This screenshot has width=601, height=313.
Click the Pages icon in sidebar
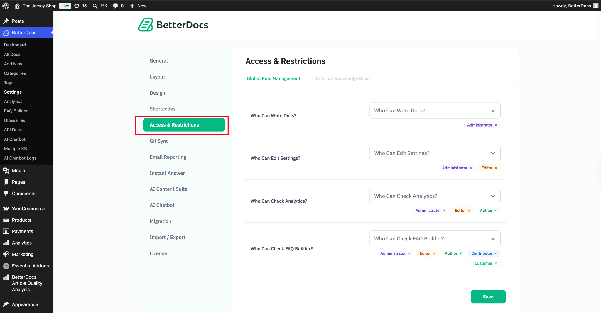[x=6, y=182]
